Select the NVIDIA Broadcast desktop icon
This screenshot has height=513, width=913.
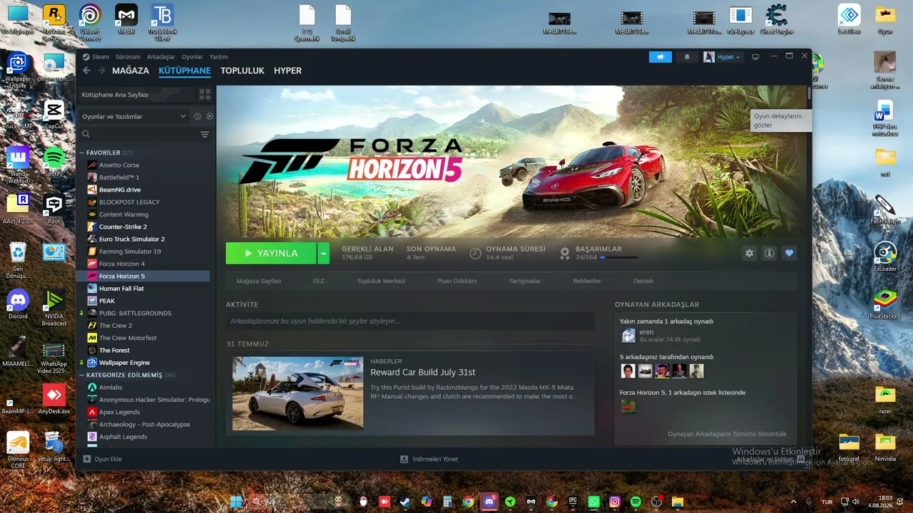point(54,309)
